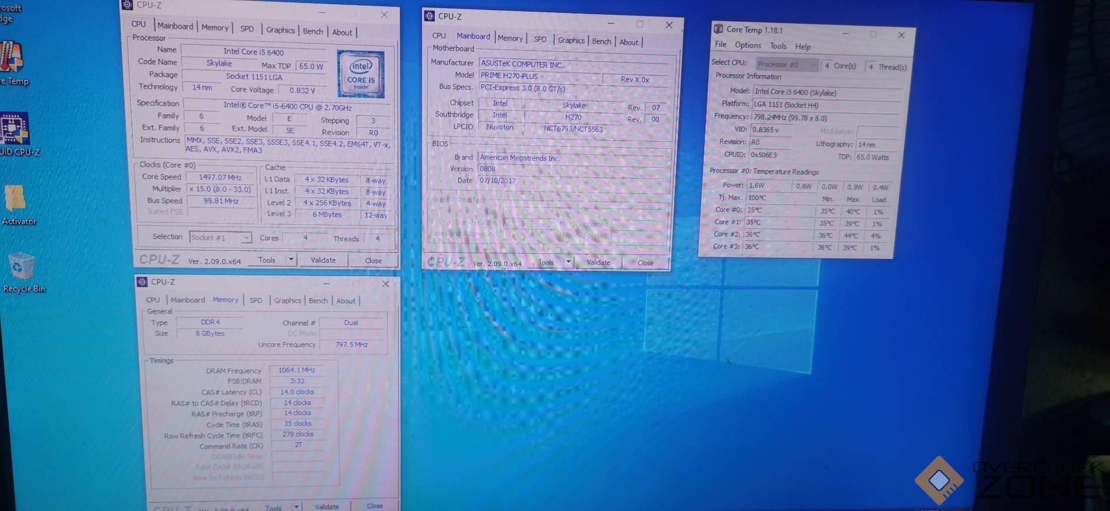This screenshot has width=1110, height=511.
Task: Select SPD tab in Memory window
Action: tap(256, 300)
